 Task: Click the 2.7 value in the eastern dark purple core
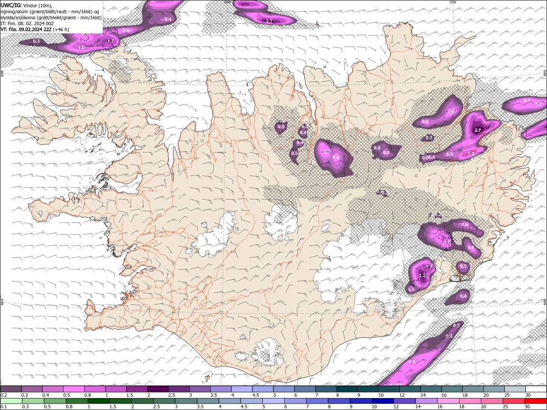pyautogui.click(x=478, y=130)
